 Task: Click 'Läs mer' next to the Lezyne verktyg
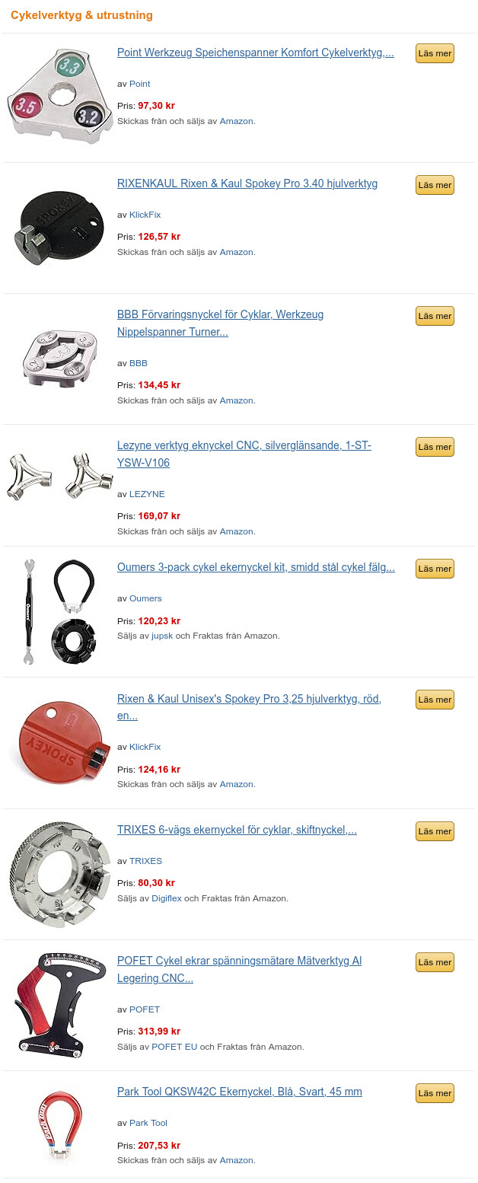[x=435, y=447]
